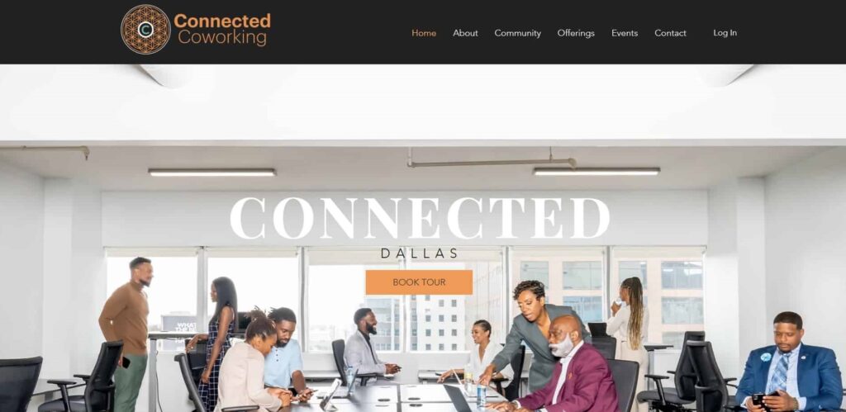The width and height of the screenshot is (846, 412).
Task: Click the Log In link
Action: pyautogui.click(x=725, y=33)
